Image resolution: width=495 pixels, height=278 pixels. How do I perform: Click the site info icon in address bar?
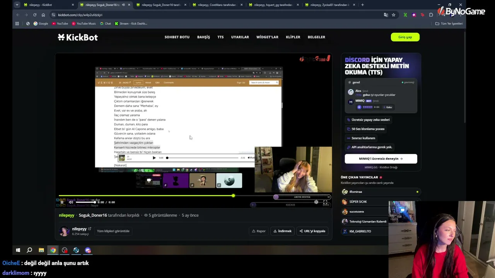pyautogui.click(x=53, y=15)
